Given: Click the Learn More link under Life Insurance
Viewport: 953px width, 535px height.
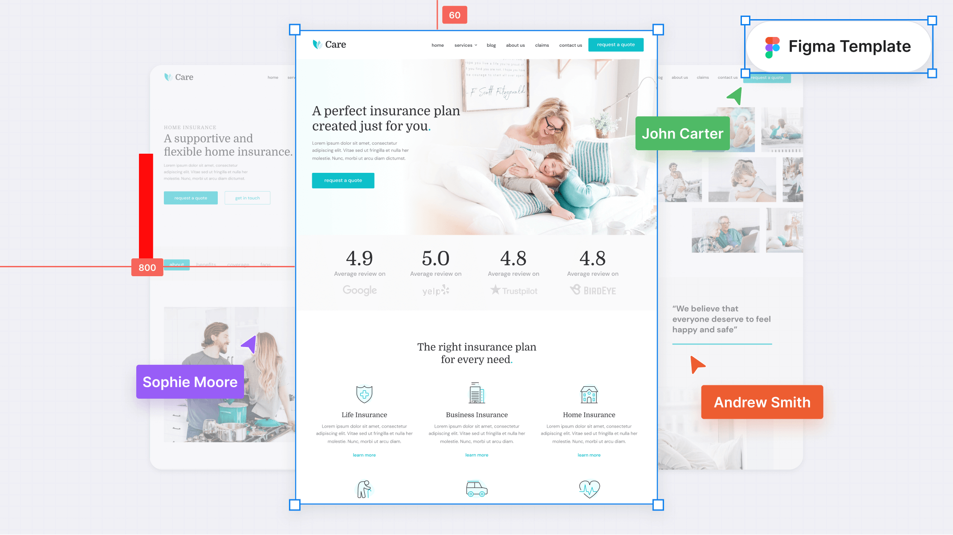Looking at the screenshot, I should [x=365, y=454].
